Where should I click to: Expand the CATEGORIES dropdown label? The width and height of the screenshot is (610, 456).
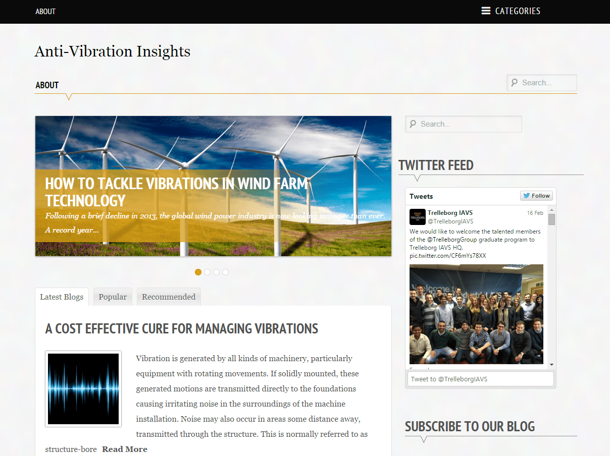[x=518, y=11]
